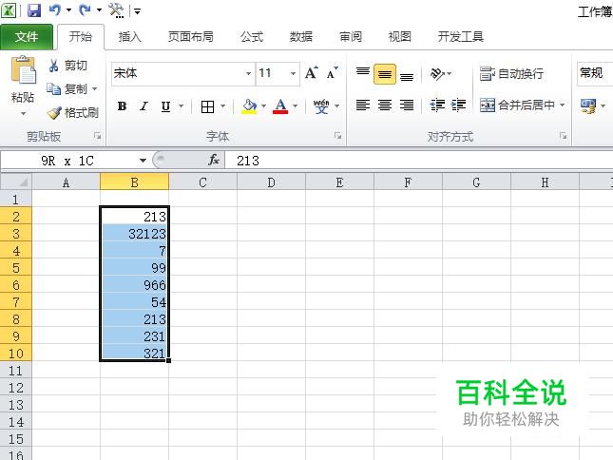
Task: Click the accounting number format icon
Action: pos(588,105)
